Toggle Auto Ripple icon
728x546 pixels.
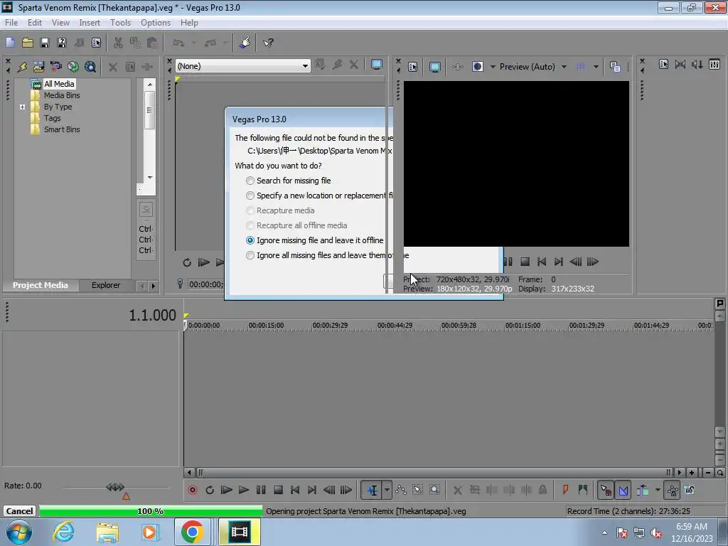(x=643, y=490)
